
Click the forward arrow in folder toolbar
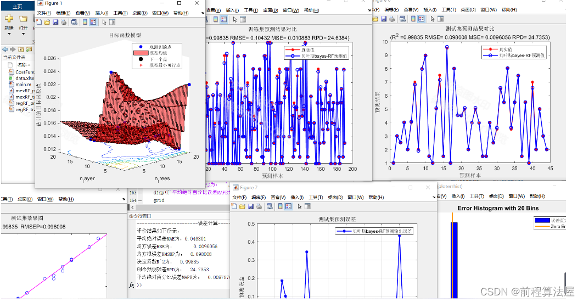(13, 49)
